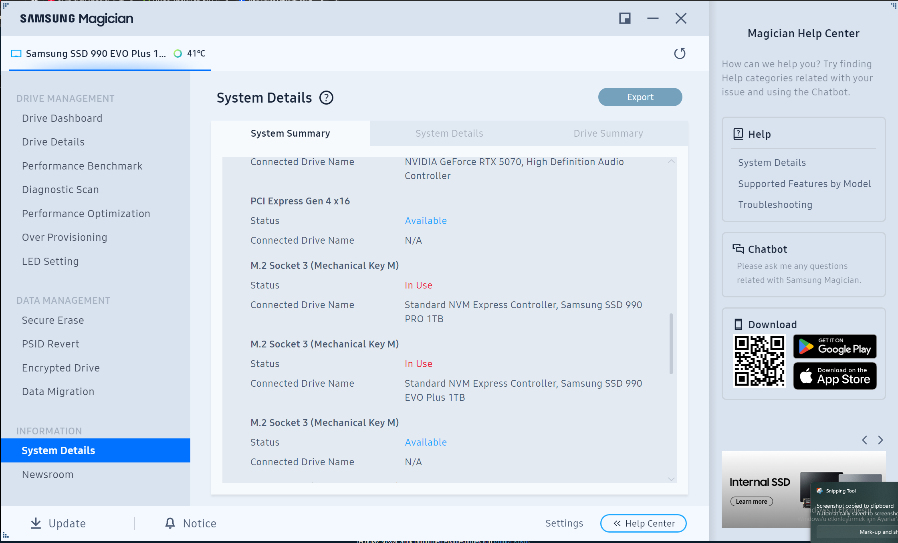Click the Chatbot speech bubble icon
Viewport: 898px width, 543px height.
(738, 249)
